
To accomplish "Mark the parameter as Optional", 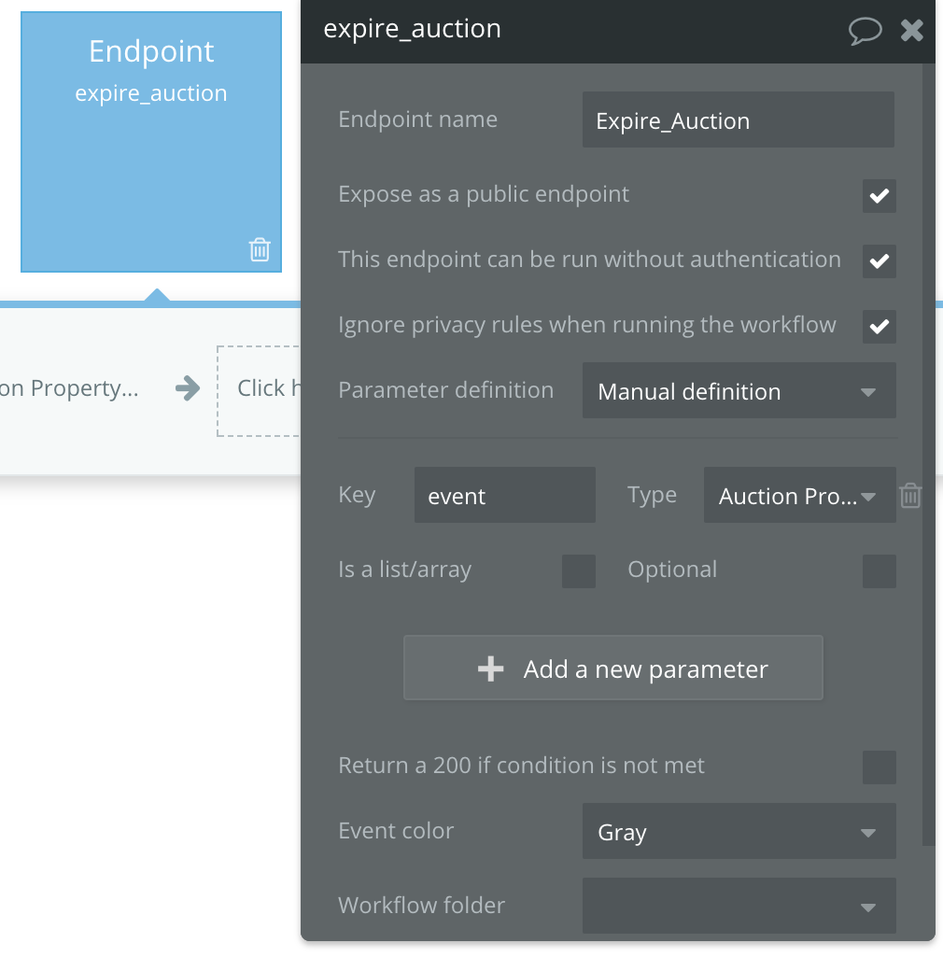I will pyautogui.click(x=879, y=570).
